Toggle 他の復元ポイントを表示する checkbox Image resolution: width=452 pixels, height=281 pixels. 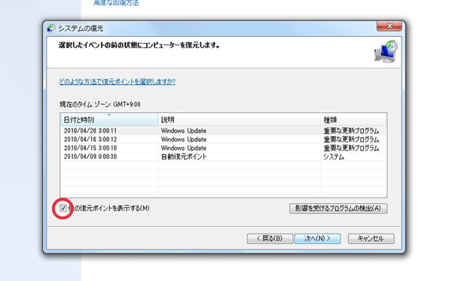coord(63,208)
